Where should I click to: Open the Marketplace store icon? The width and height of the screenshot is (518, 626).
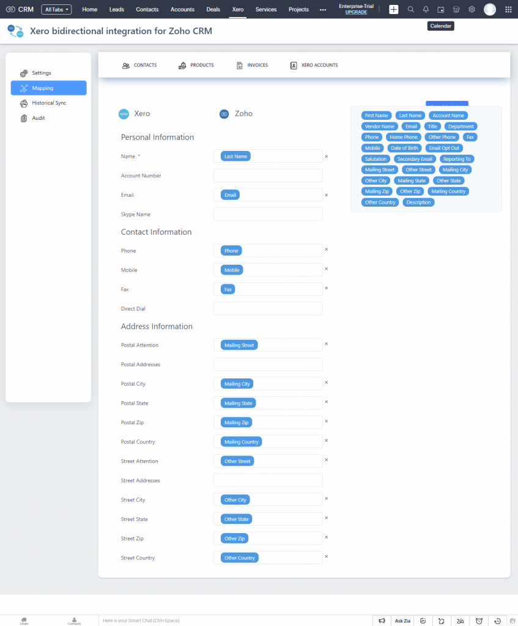click(x=456, y=10)
